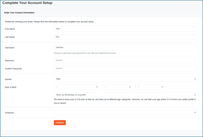Open the third Date of Birth dropdown

point(149,87)
